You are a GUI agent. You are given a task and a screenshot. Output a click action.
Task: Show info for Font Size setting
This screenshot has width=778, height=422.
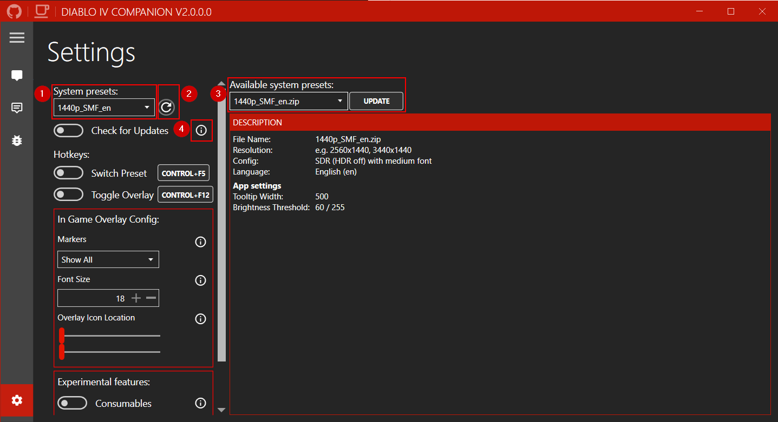pyautogui.click(x=200, y=280)
